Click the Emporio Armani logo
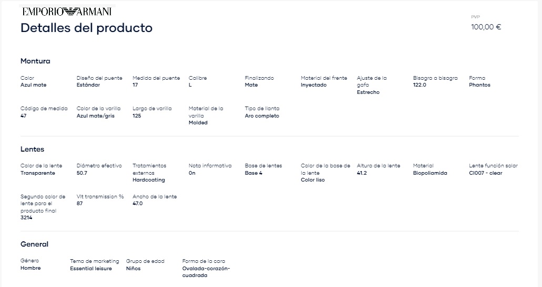The image size is (542, 287). 67,12
